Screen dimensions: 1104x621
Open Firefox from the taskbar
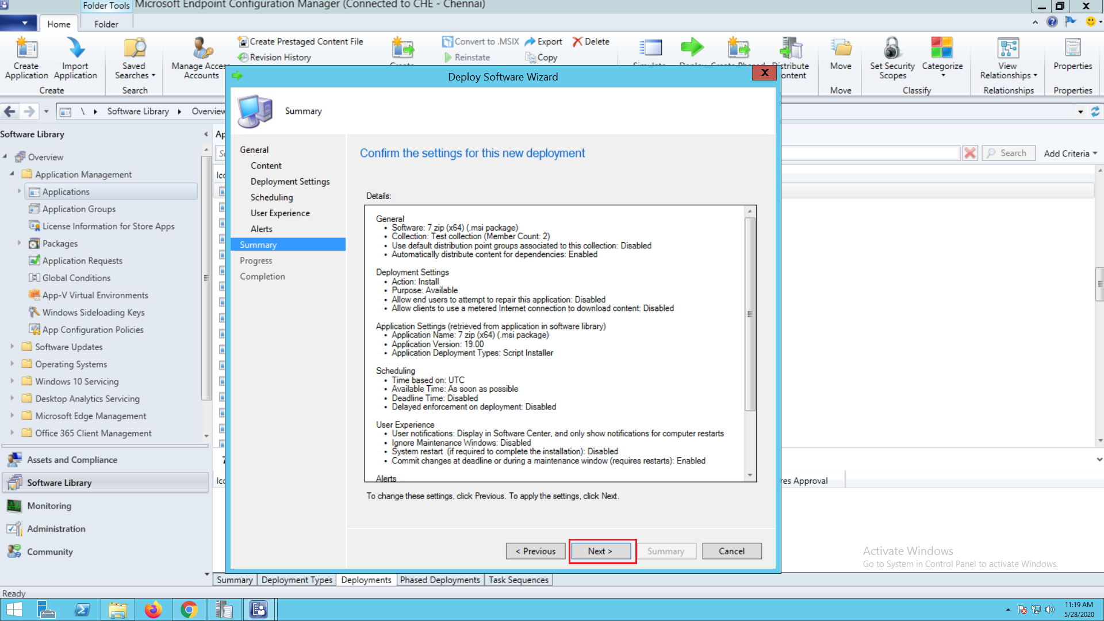pyautogui.click(x=153, y=609)
